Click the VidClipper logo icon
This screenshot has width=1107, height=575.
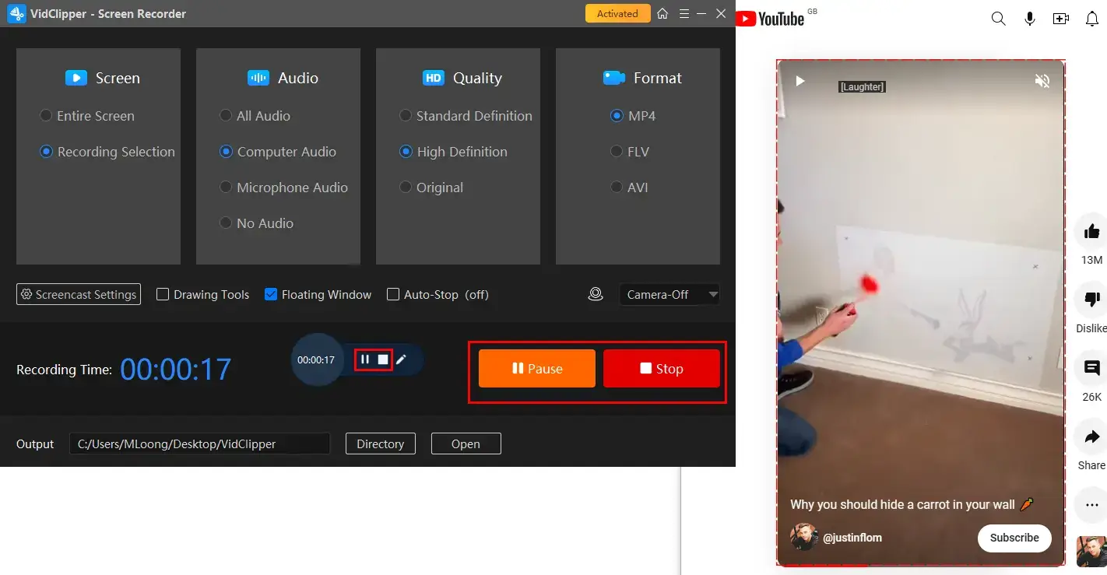(x=17, y=14)
